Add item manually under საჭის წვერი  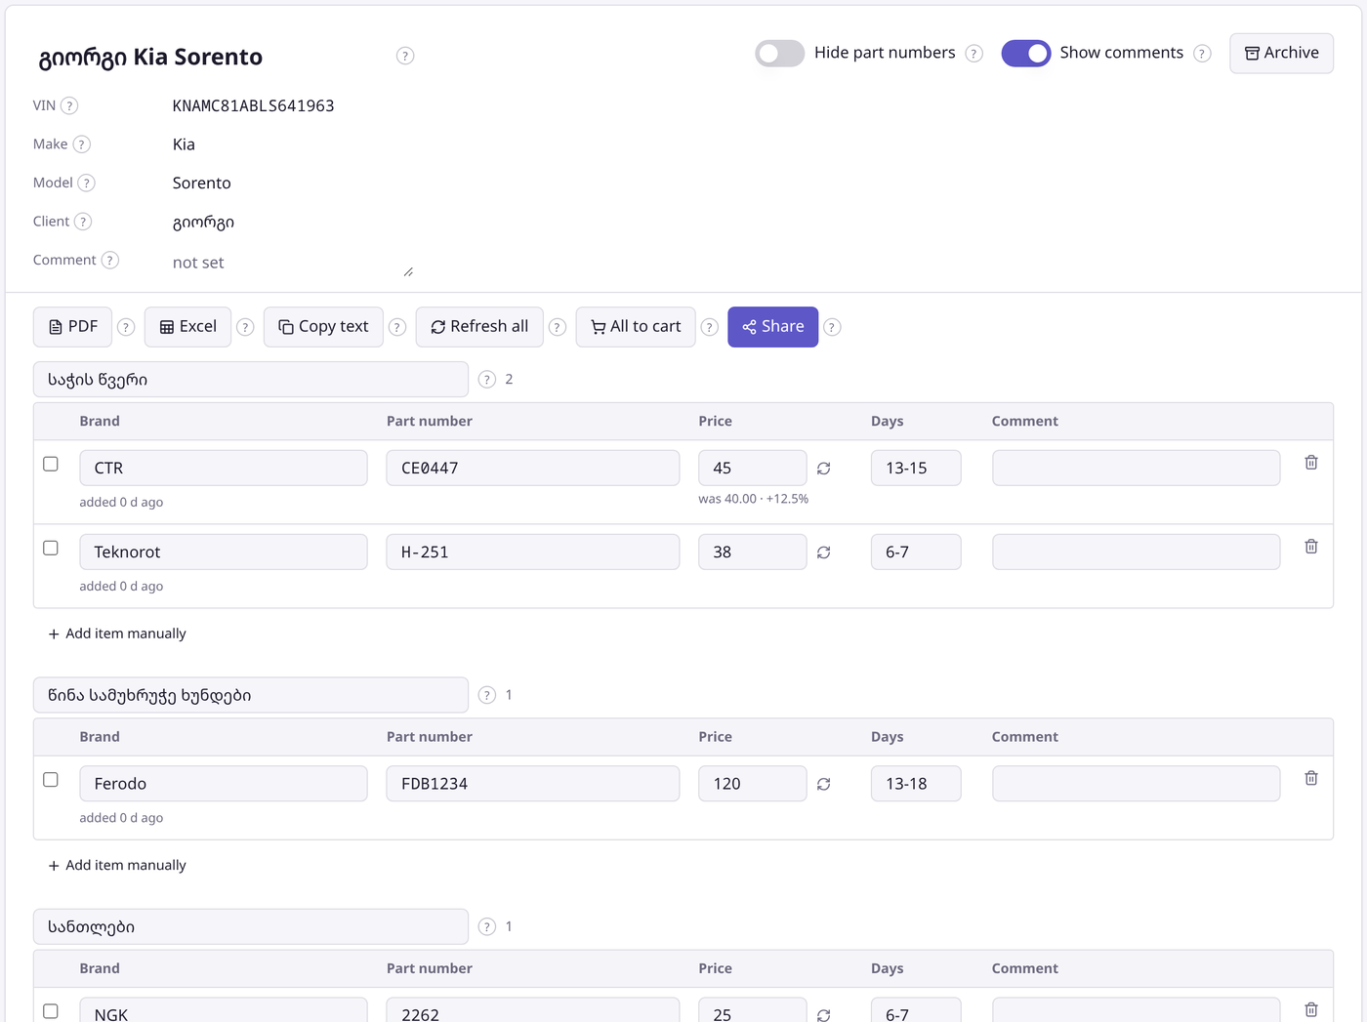point(117,634)
